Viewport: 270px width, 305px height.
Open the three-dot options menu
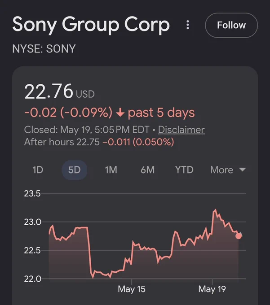[188, 25]
